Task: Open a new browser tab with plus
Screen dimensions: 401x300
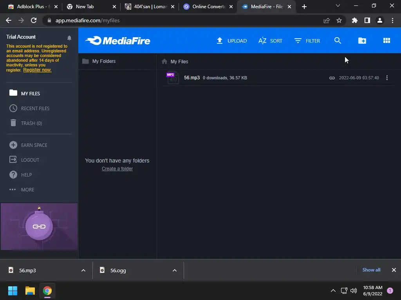Action: (x=304, y=7)
